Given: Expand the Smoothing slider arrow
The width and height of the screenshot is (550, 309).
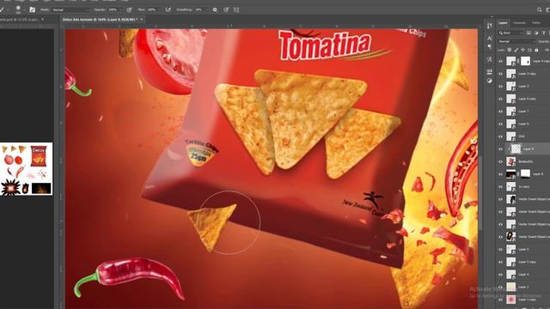Looking at the screenshot, I should click(207, 9).
